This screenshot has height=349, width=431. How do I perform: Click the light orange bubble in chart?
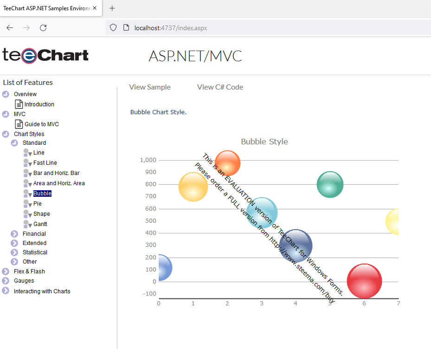193,187
